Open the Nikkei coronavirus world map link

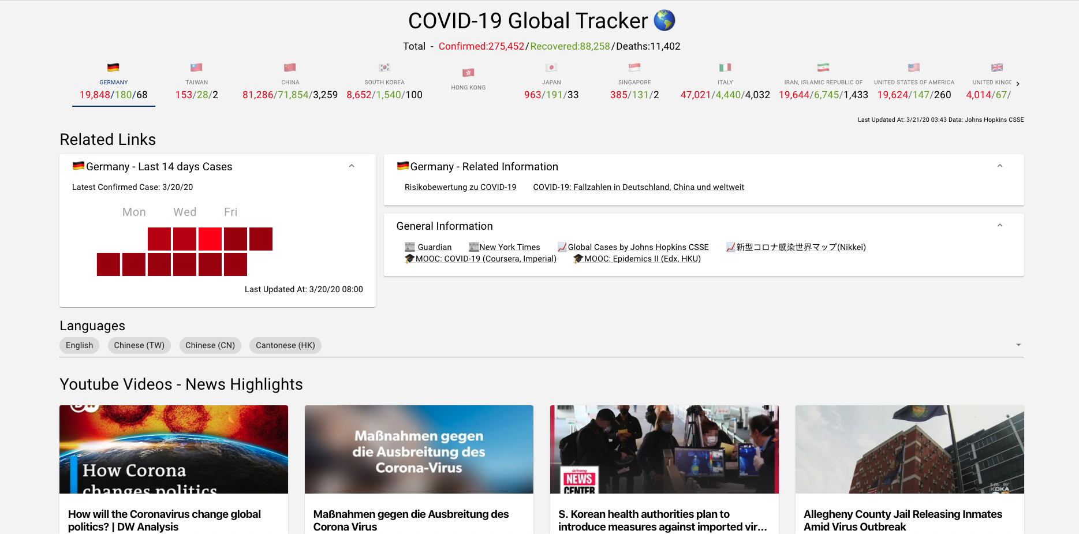[x=796, y=247]
